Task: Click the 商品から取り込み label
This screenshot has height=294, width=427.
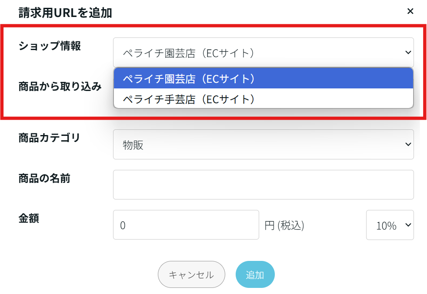Action: (60, 86)
